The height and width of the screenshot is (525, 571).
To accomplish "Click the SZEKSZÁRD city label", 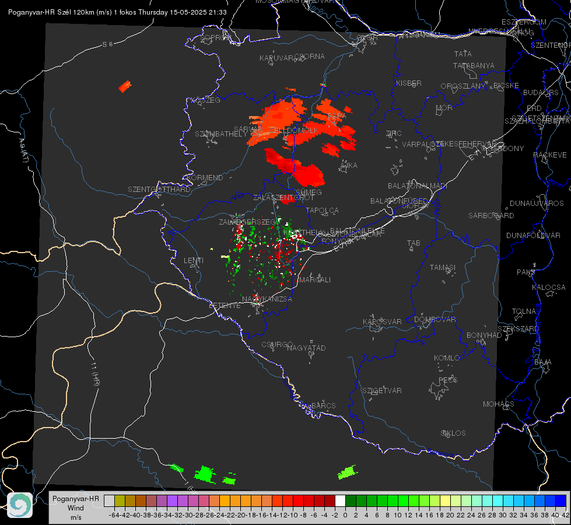I will pyautogui.click(x=518, y=328).
